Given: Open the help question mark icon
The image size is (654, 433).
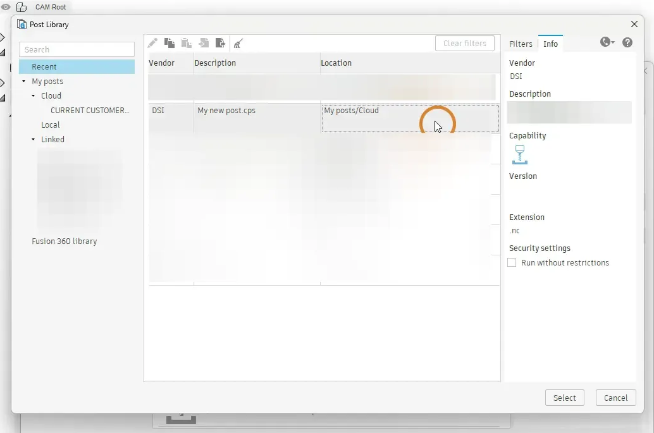Looking at the screenshot, I should [627, 42].
